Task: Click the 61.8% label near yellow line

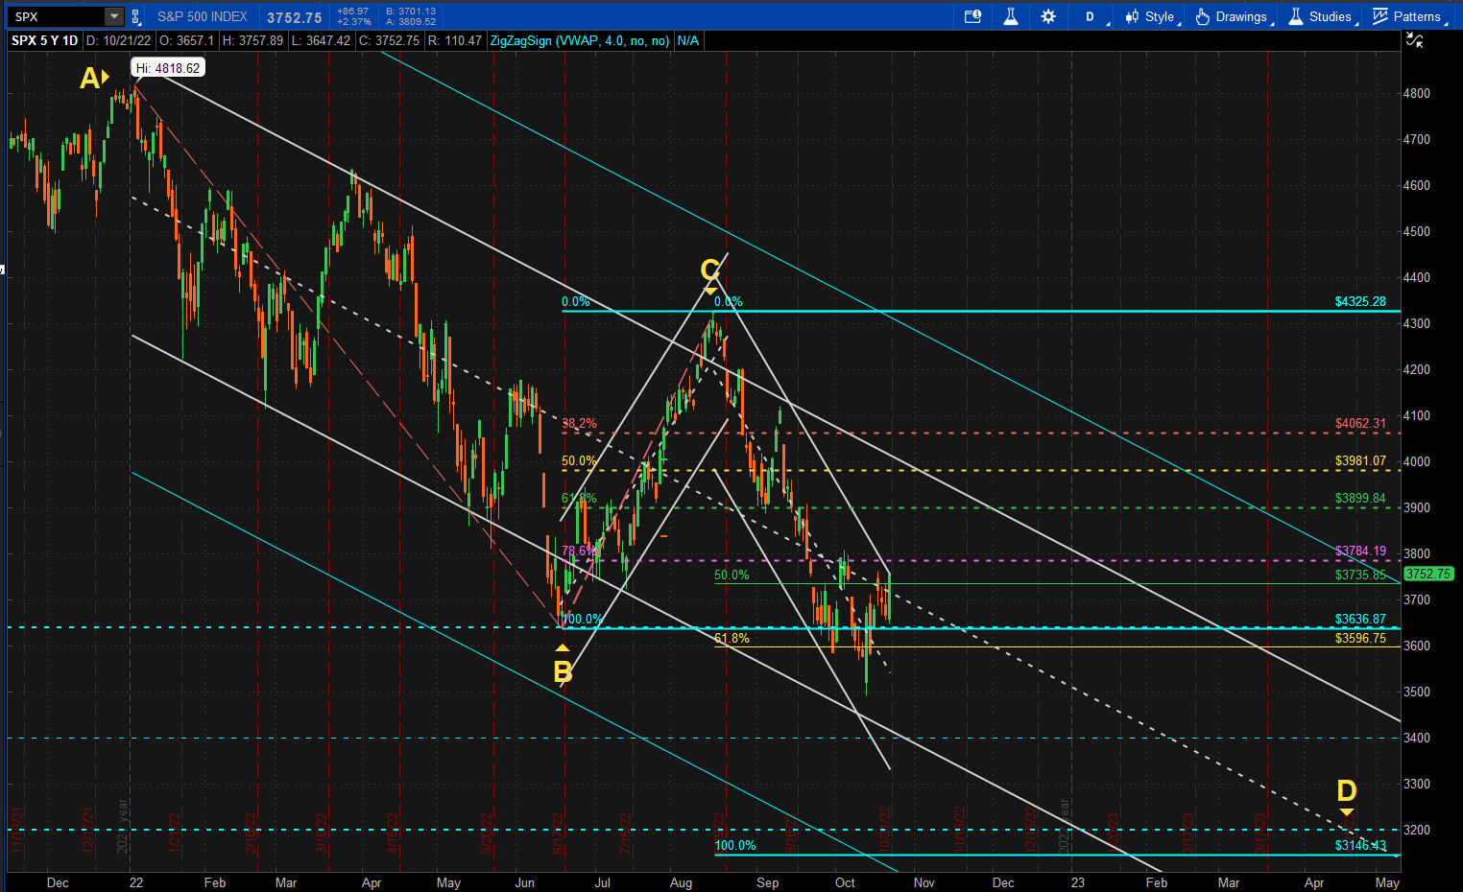Action: pos(731,638)
